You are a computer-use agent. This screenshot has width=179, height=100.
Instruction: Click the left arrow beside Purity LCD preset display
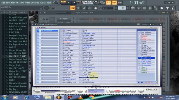coord(86,91)
